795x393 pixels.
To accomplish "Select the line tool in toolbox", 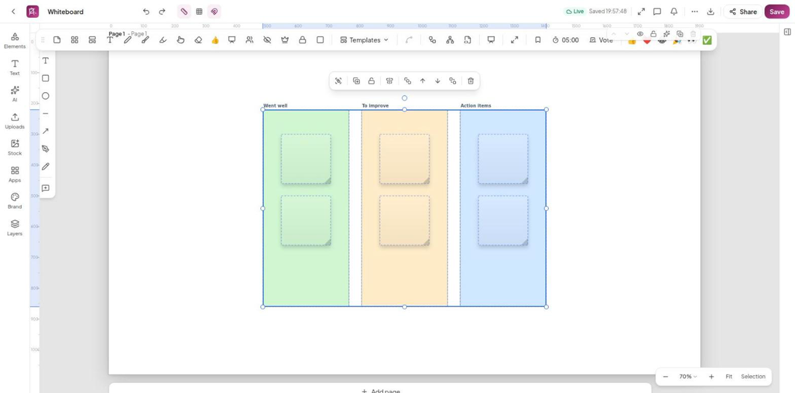I will click(x=46, y=113).
